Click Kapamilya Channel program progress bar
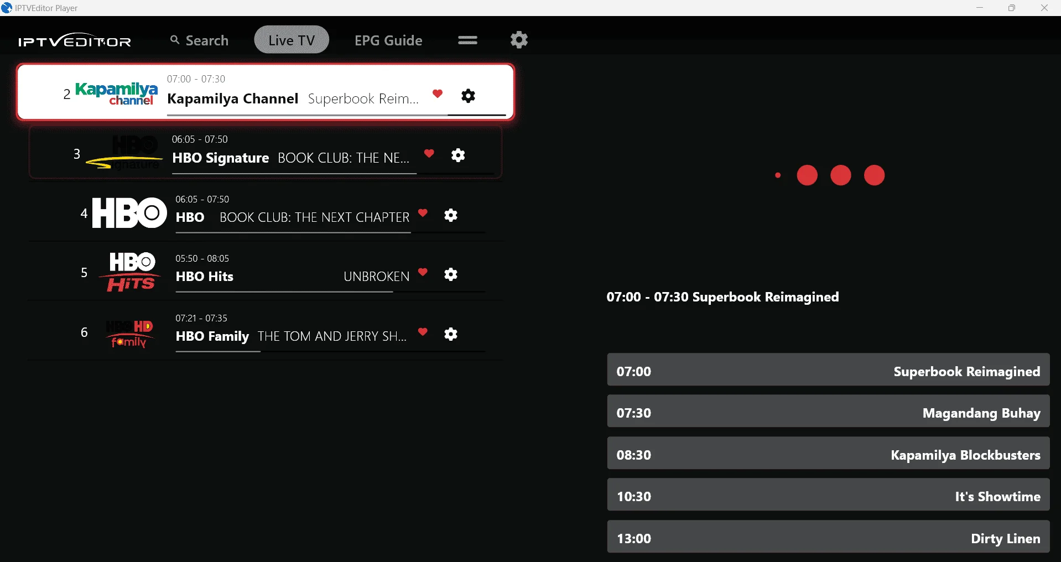 coord(336,115)
